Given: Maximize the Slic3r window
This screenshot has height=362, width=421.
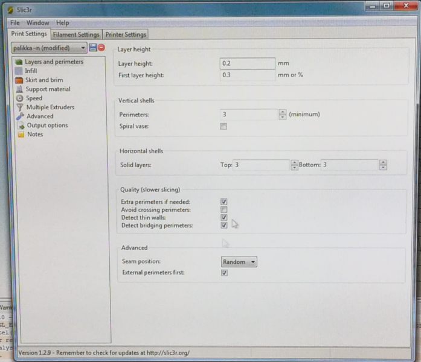Looking at the screenshot, I should (387, 5).
